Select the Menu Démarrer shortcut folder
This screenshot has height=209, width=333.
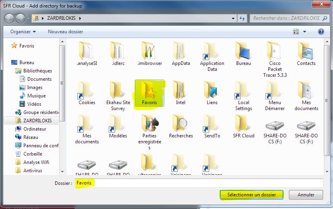coord(275,96)
